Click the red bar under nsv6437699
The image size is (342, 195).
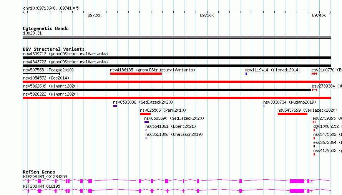(x=292, y=114)
